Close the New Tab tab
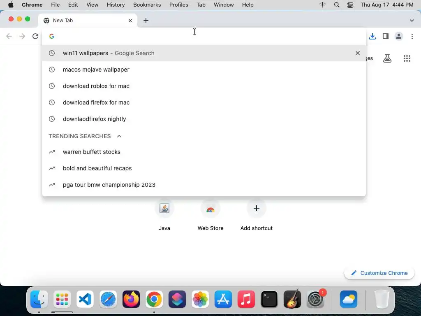 130,21
